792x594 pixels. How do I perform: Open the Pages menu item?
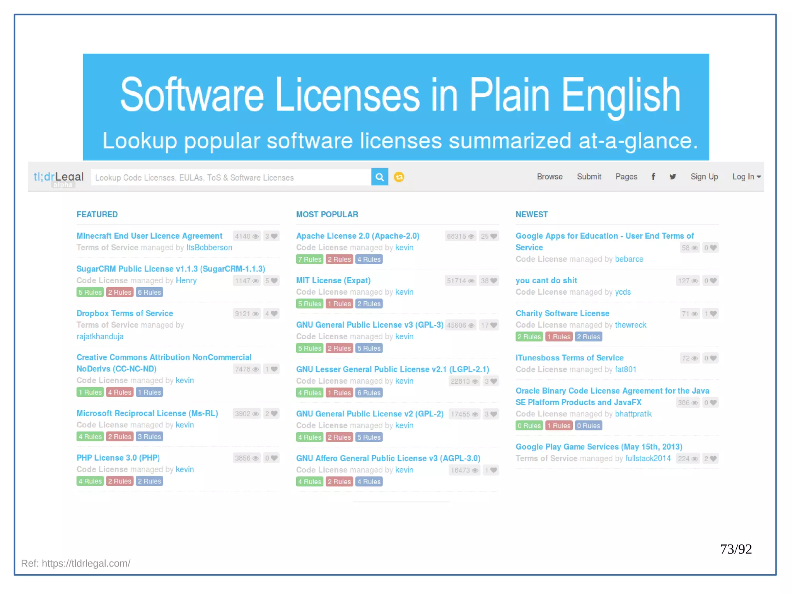pyautogui.click(x=626, y=177)
